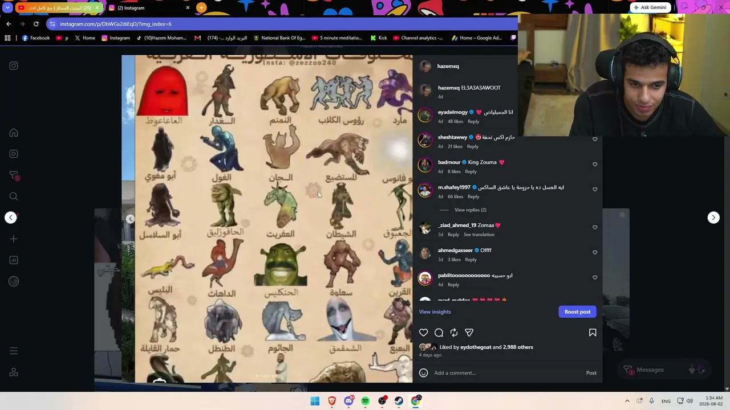
Task: Go to next post with right arrow
Action: pos(713,218)
